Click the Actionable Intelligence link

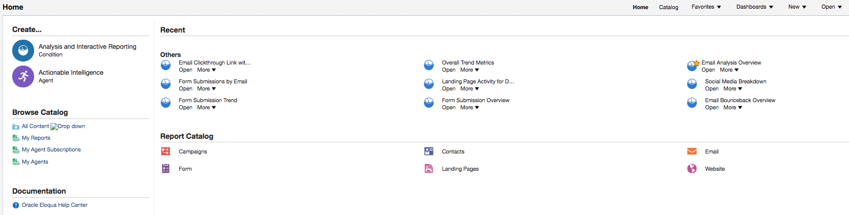71,73
